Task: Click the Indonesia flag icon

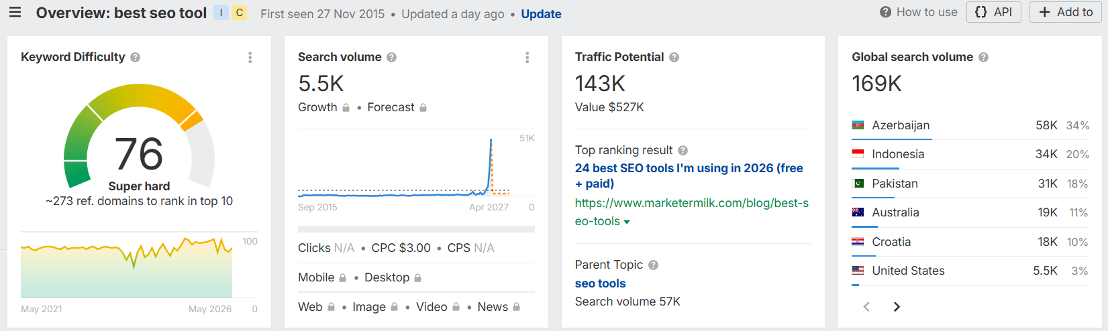Action: click(x=858, y=154)
